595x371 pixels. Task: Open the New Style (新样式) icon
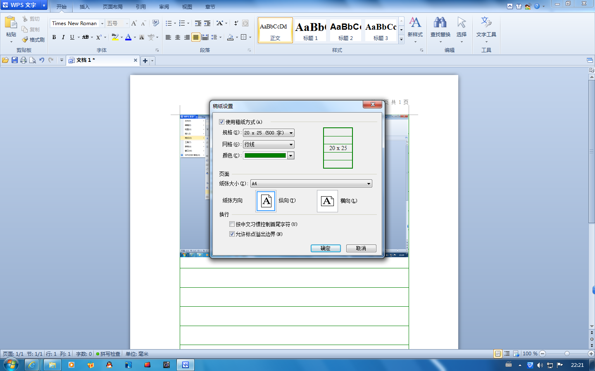[415, 28]
